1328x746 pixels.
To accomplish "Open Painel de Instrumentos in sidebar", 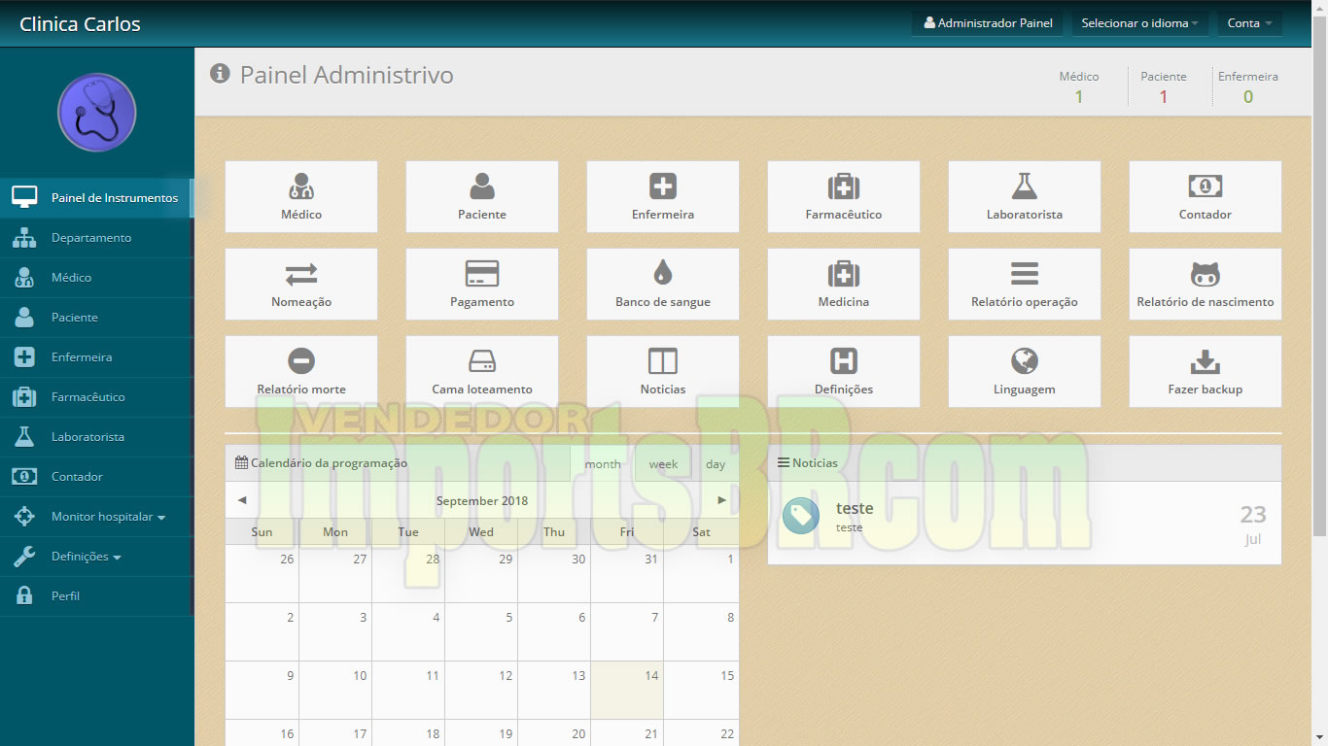I will tap(97, 198).
